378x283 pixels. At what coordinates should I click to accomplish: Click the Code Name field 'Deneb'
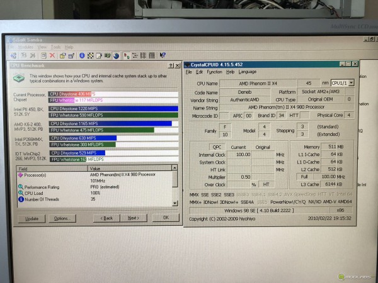point(244,92)
